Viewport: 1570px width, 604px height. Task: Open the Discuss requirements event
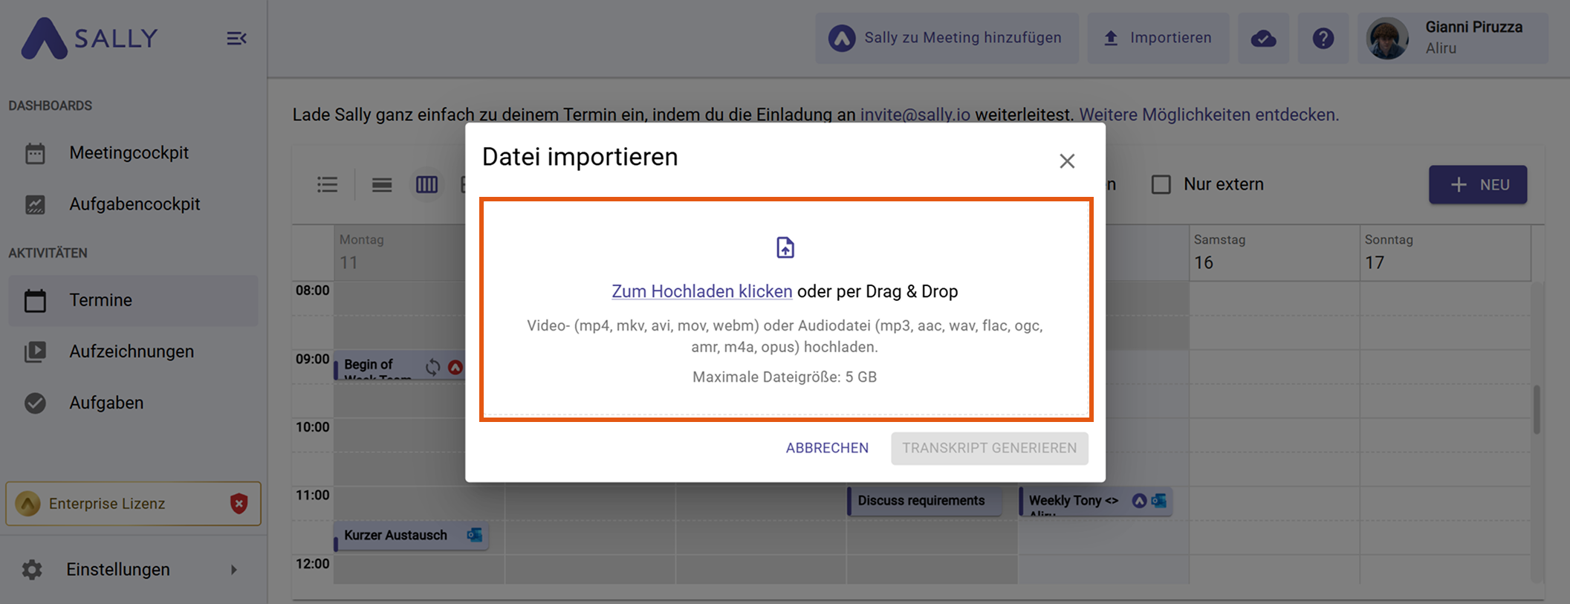tap(924, 501)
